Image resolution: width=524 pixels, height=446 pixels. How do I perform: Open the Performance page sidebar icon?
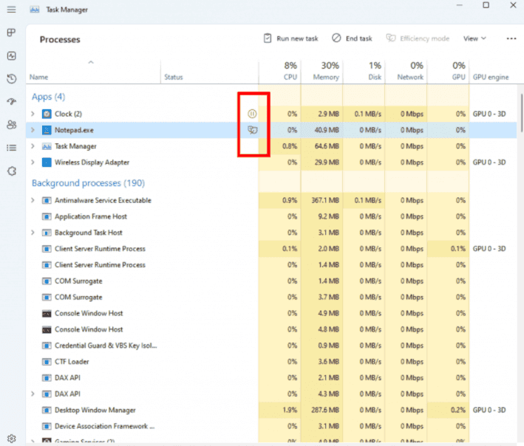tap(11, 56)
